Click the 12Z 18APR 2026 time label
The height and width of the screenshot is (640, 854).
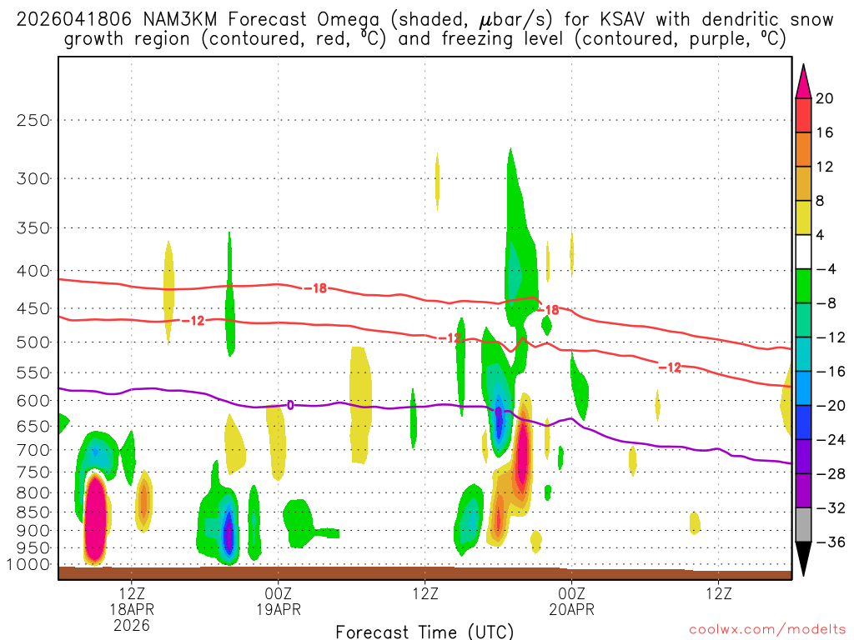[132, 609]
